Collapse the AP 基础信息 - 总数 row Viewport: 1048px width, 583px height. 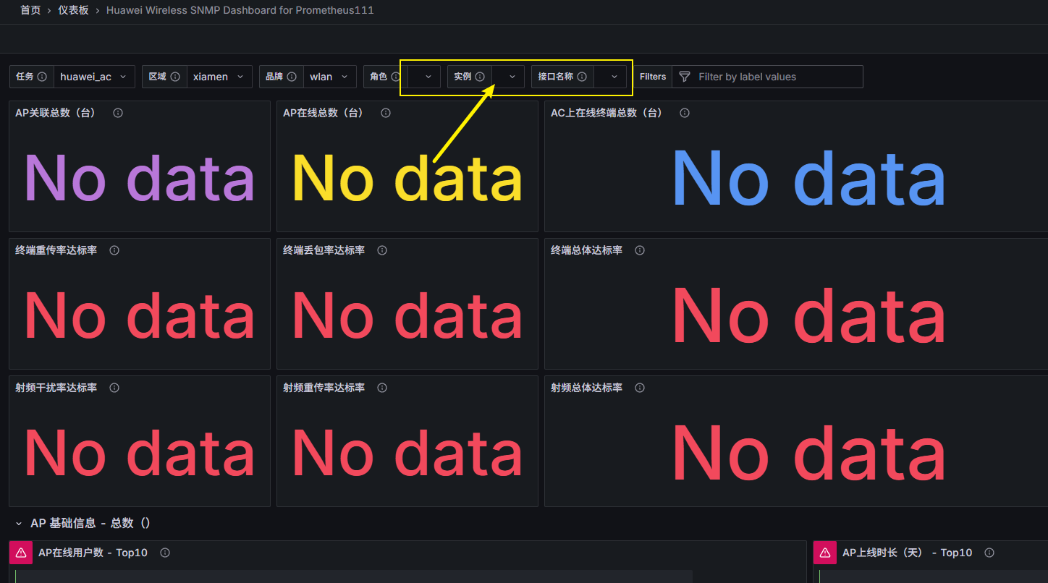tap(19, 523)
